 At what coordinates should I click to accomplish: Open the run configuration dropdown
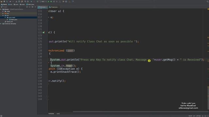[x=43, y=1]
